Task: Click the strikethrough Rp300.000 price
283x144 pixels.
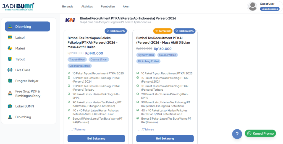Action: (144, 49)
